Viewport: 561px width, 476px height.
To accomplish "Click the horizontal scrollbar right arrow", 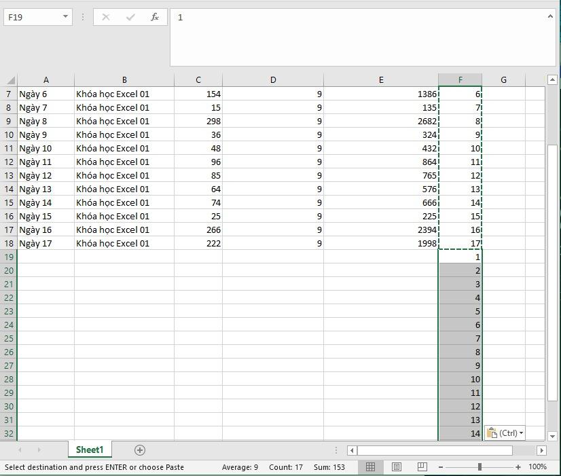I will coord(541,450).
